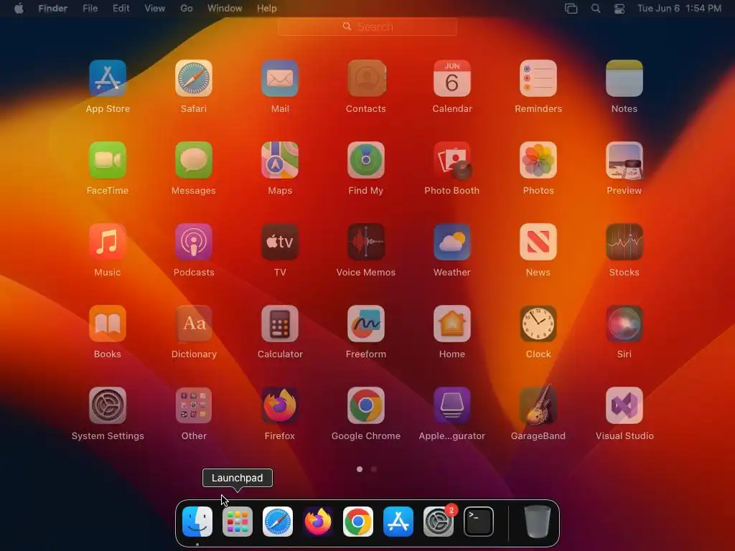Viewport: 735px width, 551px height.
Task: Open the Window menu
Action: point(225,8)
